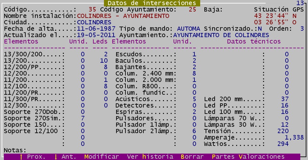Open Partes from the bottom menu
Image resolution: width=308 pixels, height=160 pixels.
pyautogui.click(x=223, y=156)
